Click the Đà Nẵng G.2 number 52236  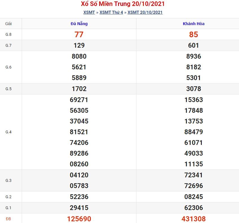pos(79,197)
